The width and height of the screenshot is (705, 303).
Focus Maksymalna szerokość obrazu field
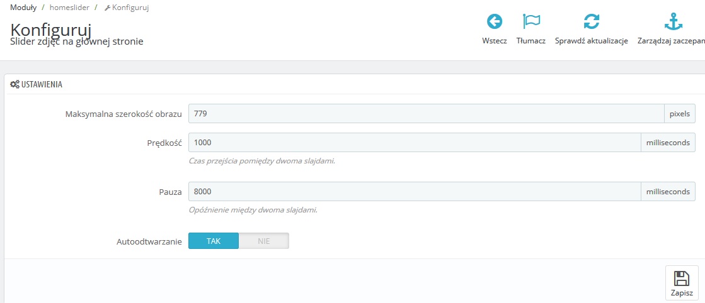tap(427, 114)
